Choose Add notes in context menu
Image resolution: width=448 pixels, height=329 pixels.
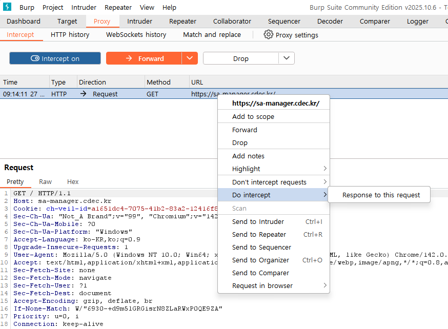tap(274, 156)
